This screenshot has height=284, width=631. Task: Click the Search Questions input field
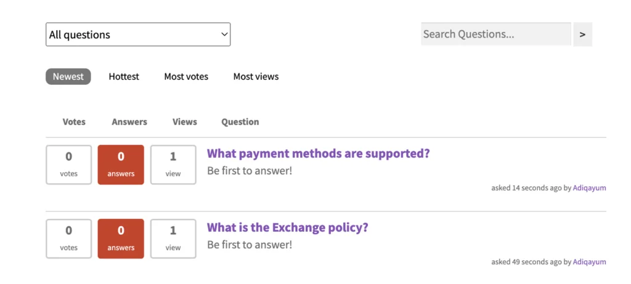coord(495,34)
